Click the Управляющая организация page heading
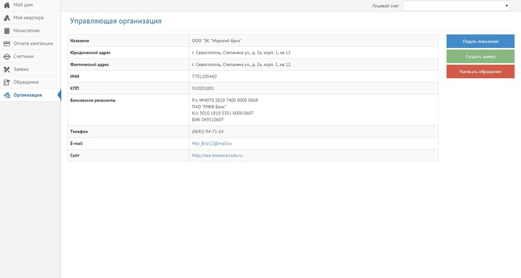Screen dimensions: 521x278 click(x=116, y=21)
